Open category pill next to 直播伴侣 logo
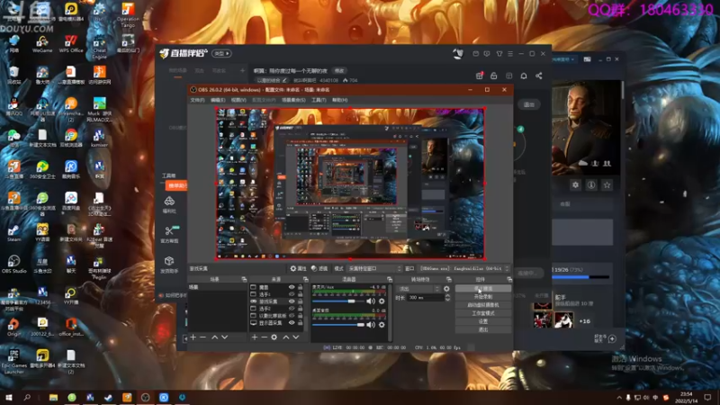Image resolution: width=720 pixels, height=405 pixels. (221, 53)
